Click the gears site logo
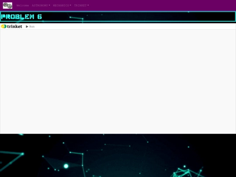The height and width of the screenshot is (177, 236). click(x=7, y=5)
